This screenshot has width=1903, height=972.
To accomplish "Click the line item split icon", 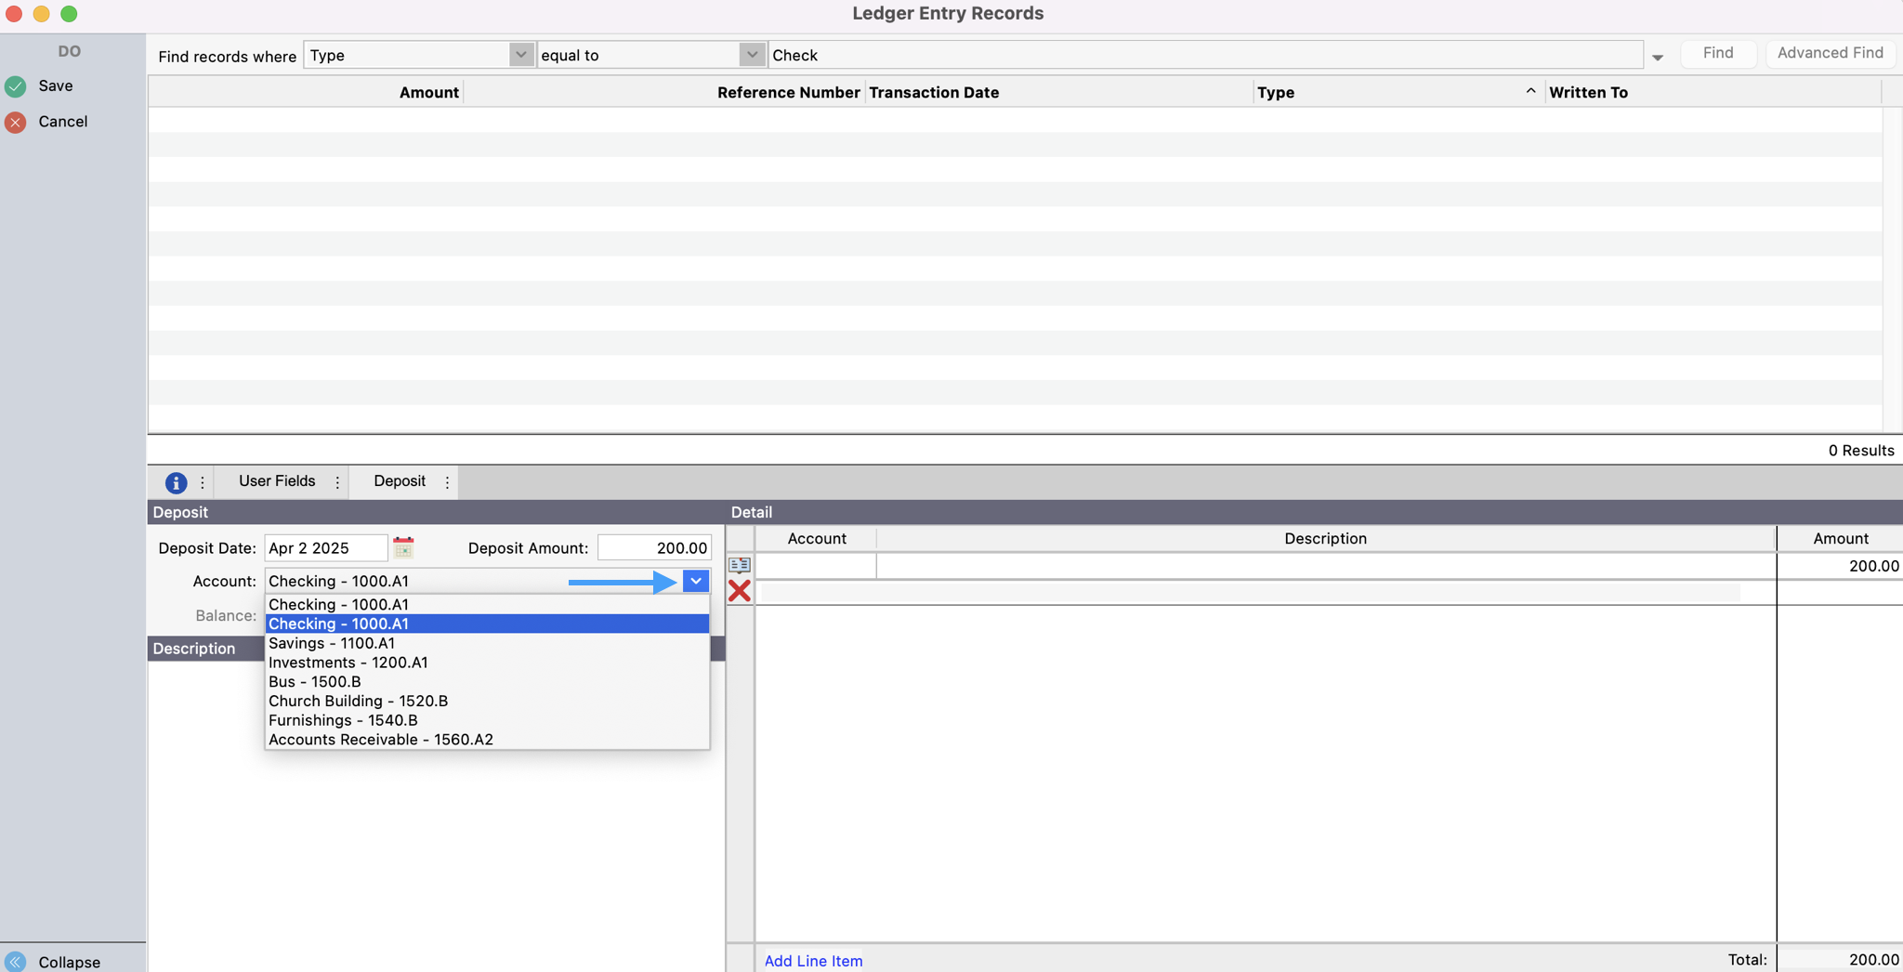I will point(740,565).
